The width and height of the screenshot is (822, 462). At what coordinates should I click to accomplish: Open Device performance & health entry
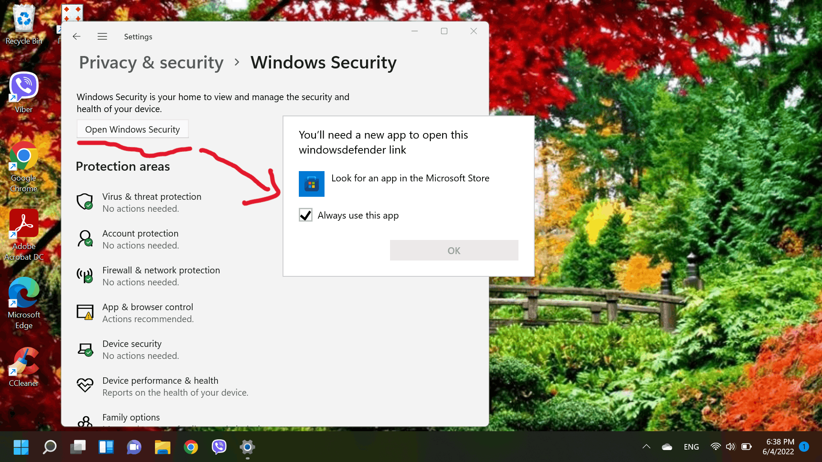[x=162, y=386]
